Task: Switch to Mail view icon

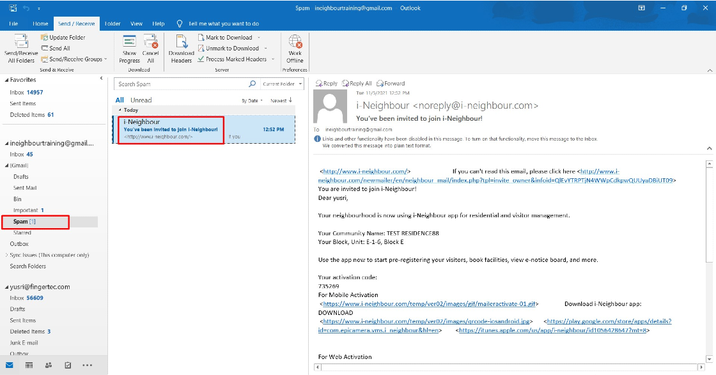Action: coord(9,365)
